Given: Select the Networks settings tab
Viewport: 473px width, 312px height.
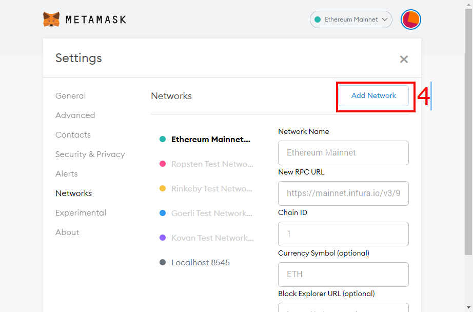Looking at the screenshot, I should 73,193.
